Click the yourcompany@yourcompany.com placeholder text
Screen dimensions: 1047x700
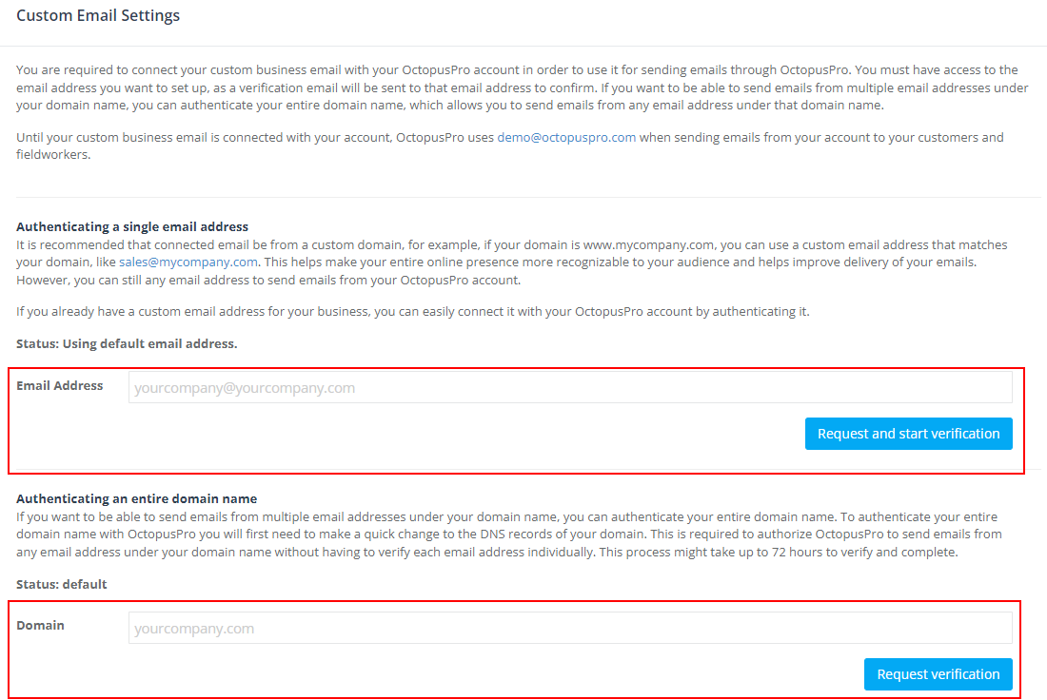[x=245, y=388]
